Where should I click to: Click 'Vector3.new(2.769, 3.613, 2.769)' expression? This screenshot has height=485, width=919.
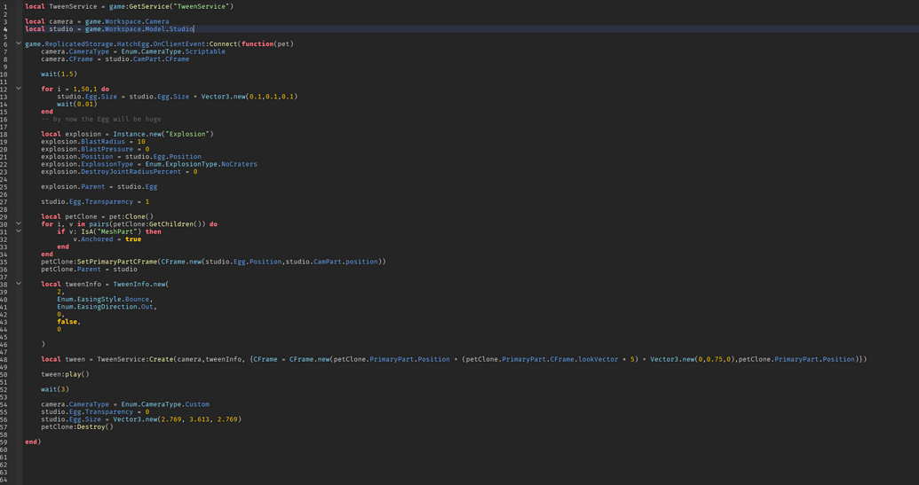[177, 419]
